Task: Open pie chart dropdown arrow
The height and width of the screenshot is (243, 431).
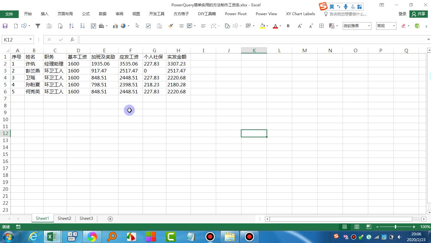Action: point(128,26)
